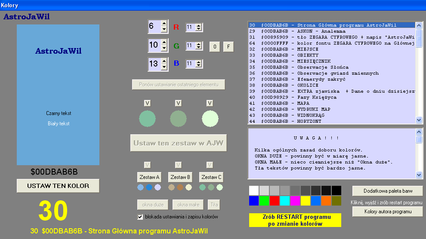Click the USTAW TEN KOLOR button
Image resolution: width=426 pixels, height=239 pixels.
tap(58, 186)
